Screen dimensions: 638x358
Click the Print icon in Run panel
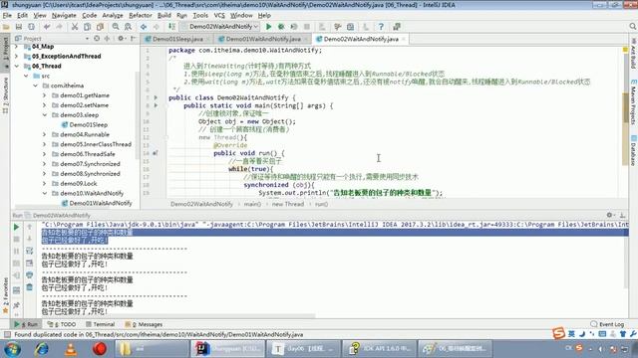29,275
